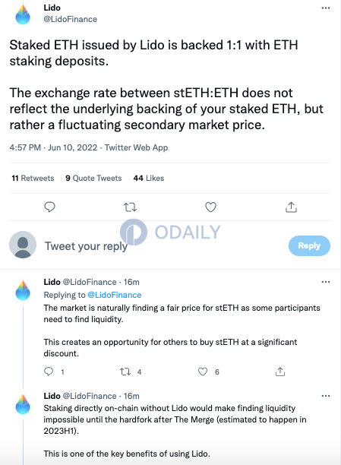Click the reply bubble icon under main tweet
This screenshot has width=341, height=465.
click(x=49, y=207)
